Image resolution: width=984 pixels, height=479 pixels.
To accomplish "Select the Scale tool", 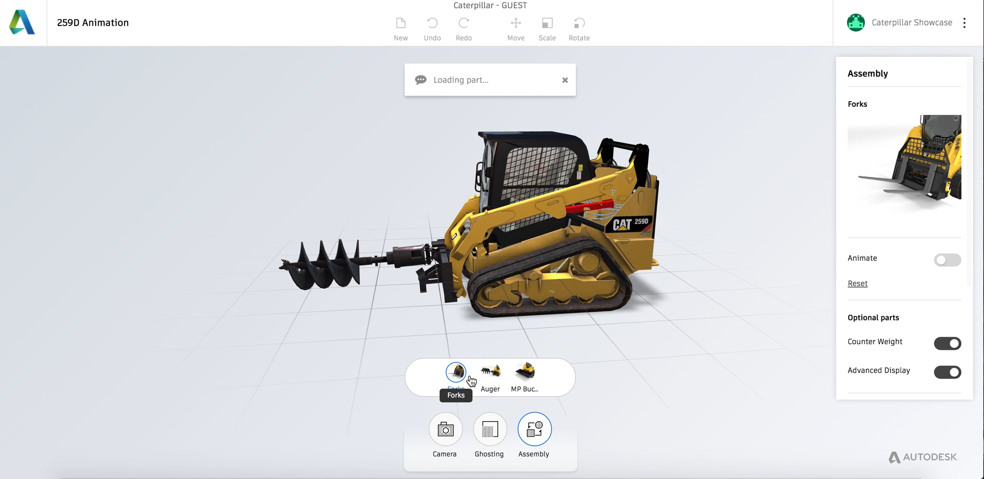I will click(x=547, y=29).
